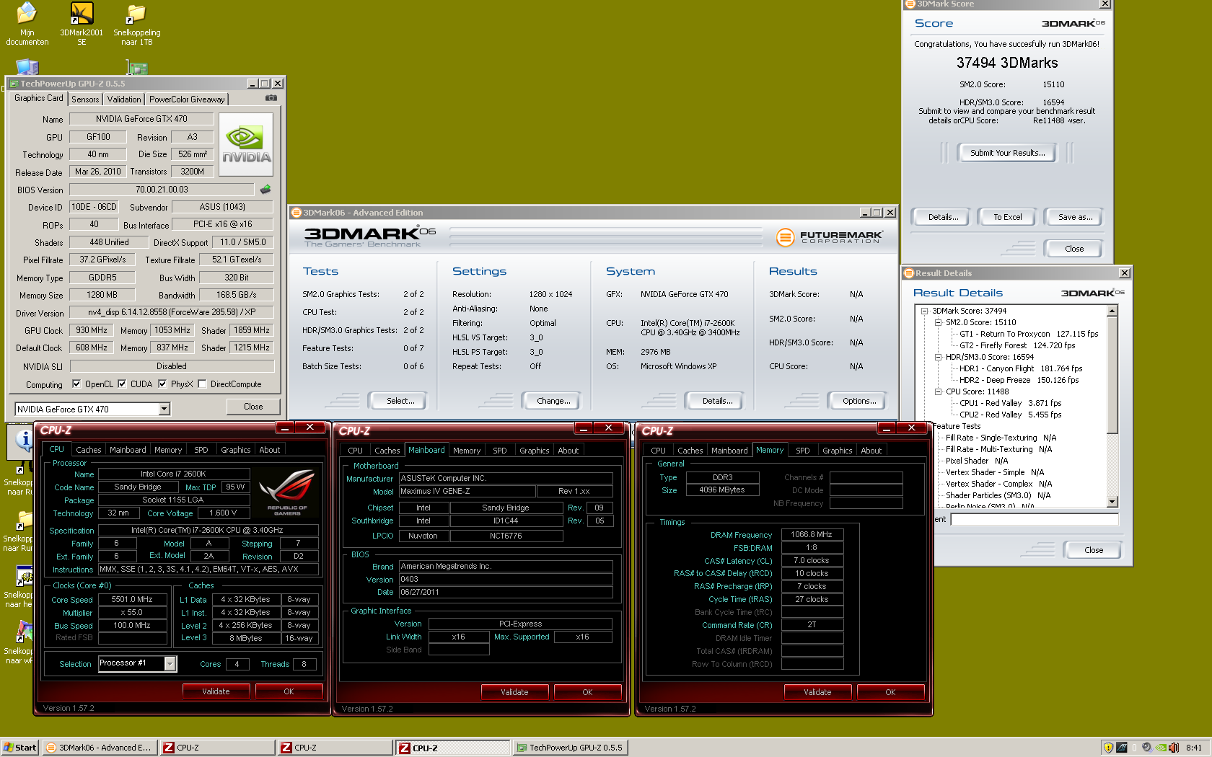Image resolution: width=1212 pixels, height=757 pixels.
Task: Select CPU1 - Red Valley tree row
Action: tap(1010, 403)
